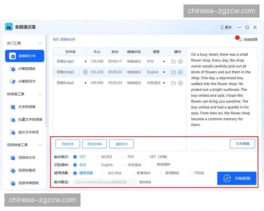Open language dropdown for 示例4.mp3
The width and height of the screenshot is (264, 211).
point(164,83)
